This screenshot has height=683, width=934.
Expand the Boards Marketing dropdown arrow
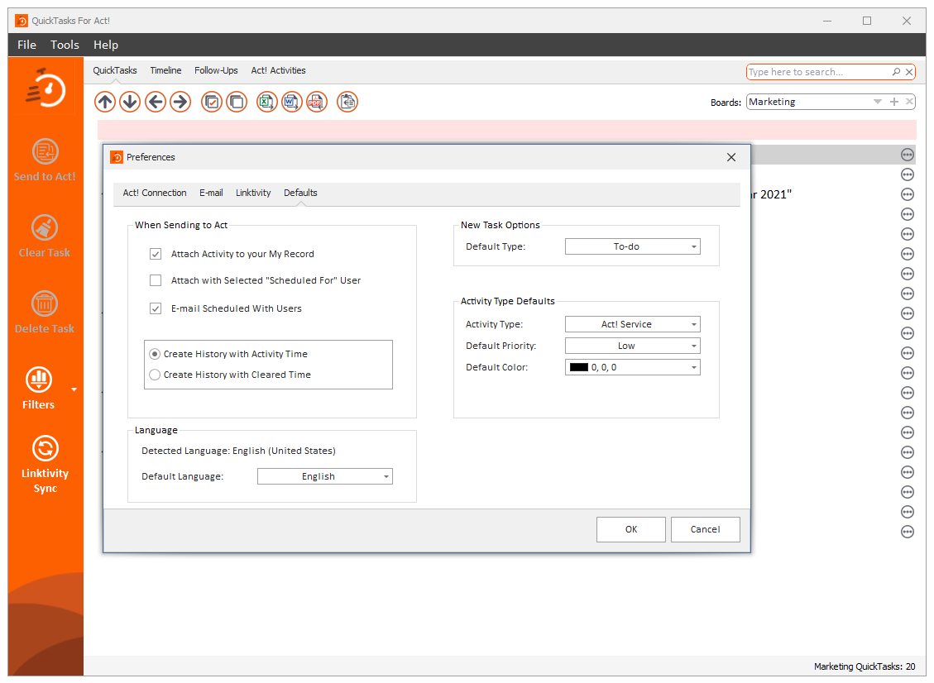878,102
